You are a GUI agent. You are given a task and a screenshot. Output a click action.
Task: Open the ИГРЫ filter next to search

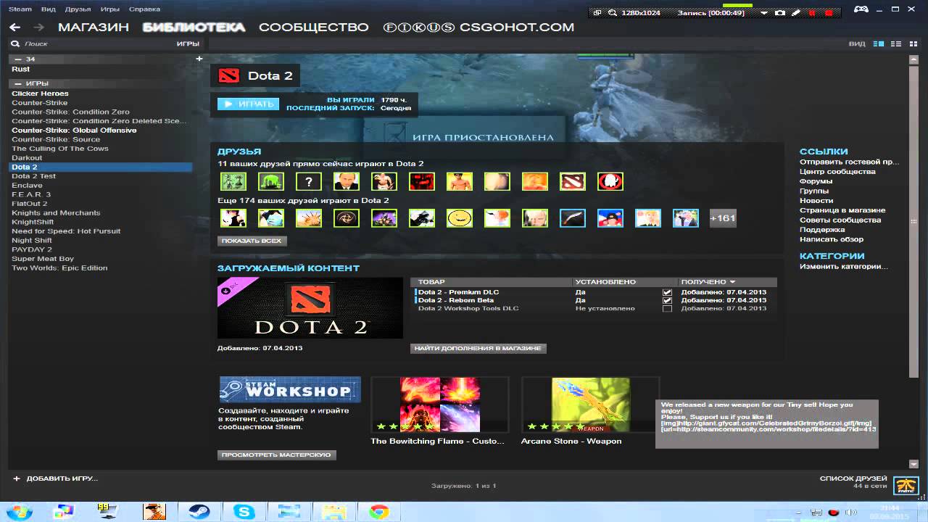click(x=188, y=43)
